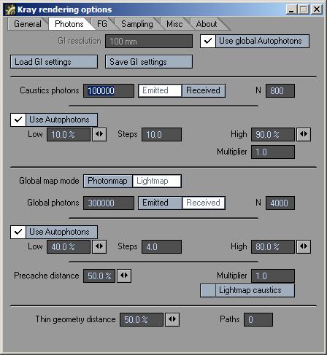The height and width of the screenshot is (355, 327).
Task: Select Emitted for Global photons
Action: [x=160, y=203]
